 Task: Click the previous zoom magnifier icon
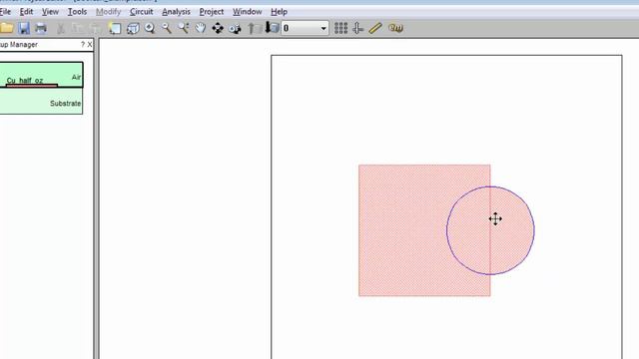click(184, 28)
